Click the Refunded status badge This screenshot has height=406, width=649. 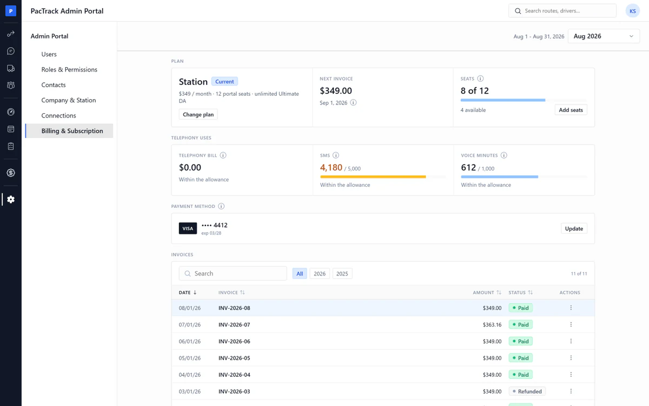pos(527,391)
